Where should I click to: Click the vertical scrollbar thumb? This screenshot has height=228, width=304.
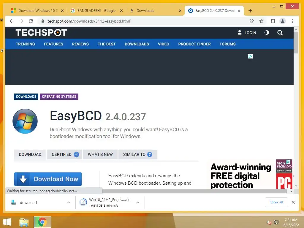[x=296, y=42]
